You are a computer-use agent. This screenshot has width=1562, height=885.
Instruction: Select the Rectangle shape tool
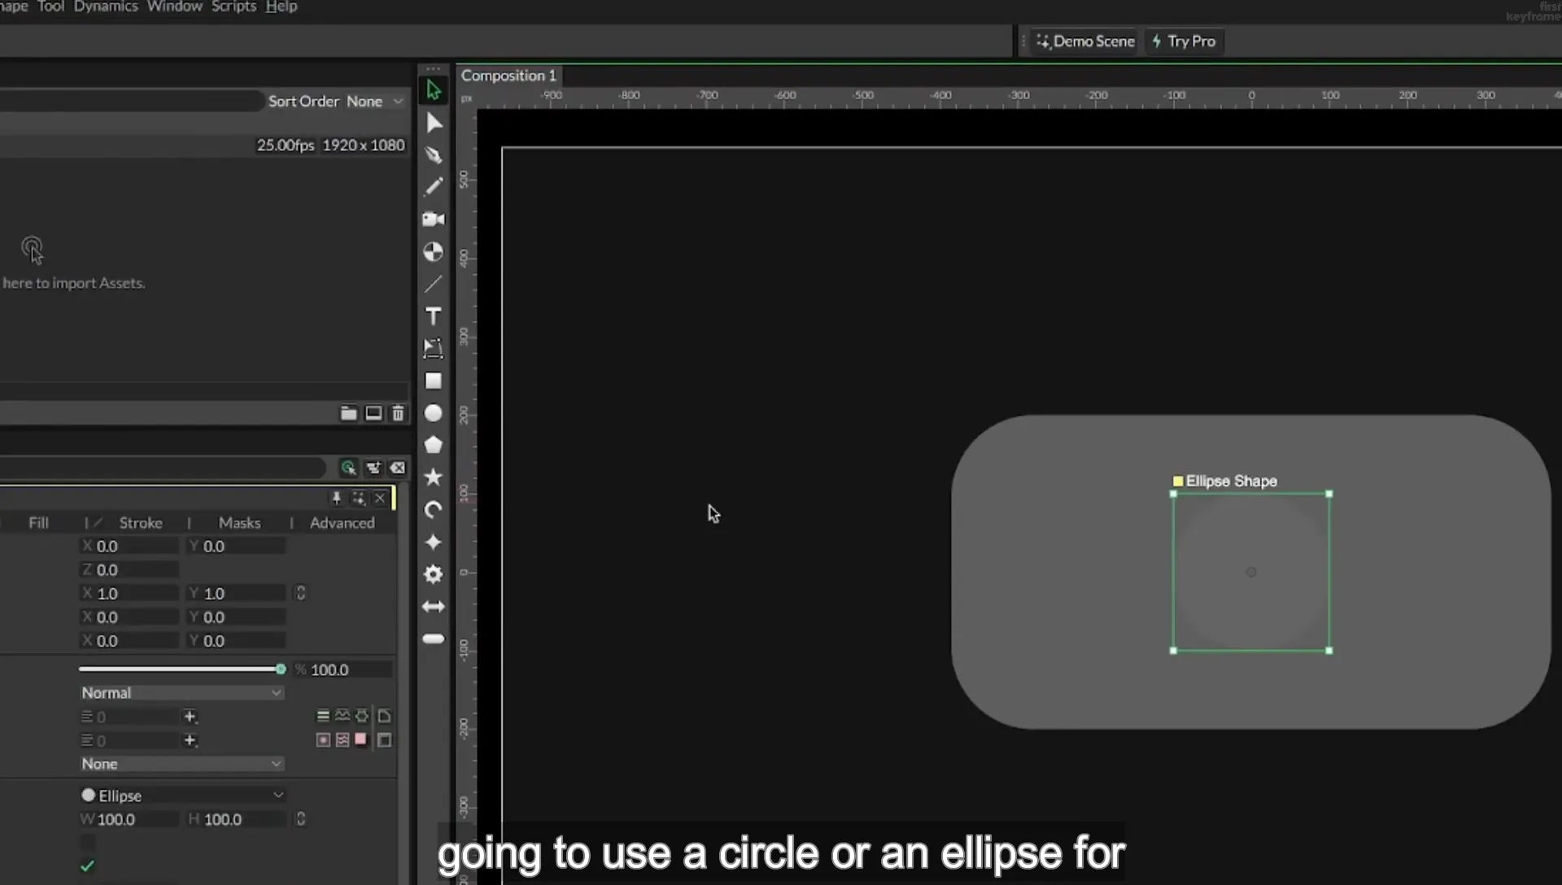434,381
